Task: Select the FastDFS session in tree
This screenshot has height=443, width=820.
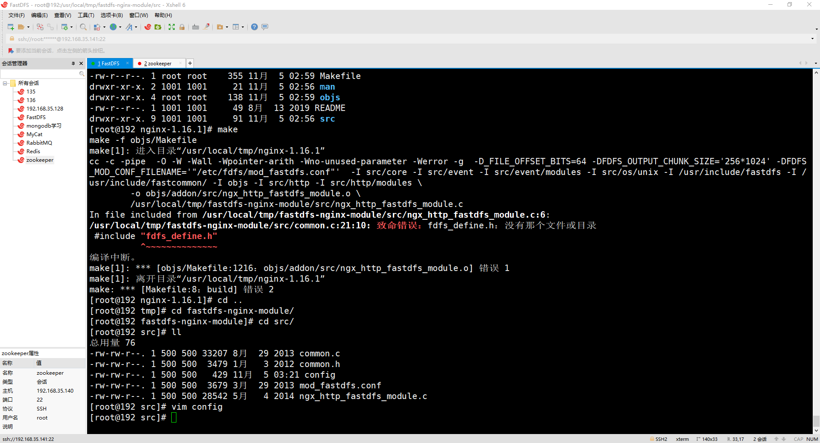Action: click(x=36, y=117)
